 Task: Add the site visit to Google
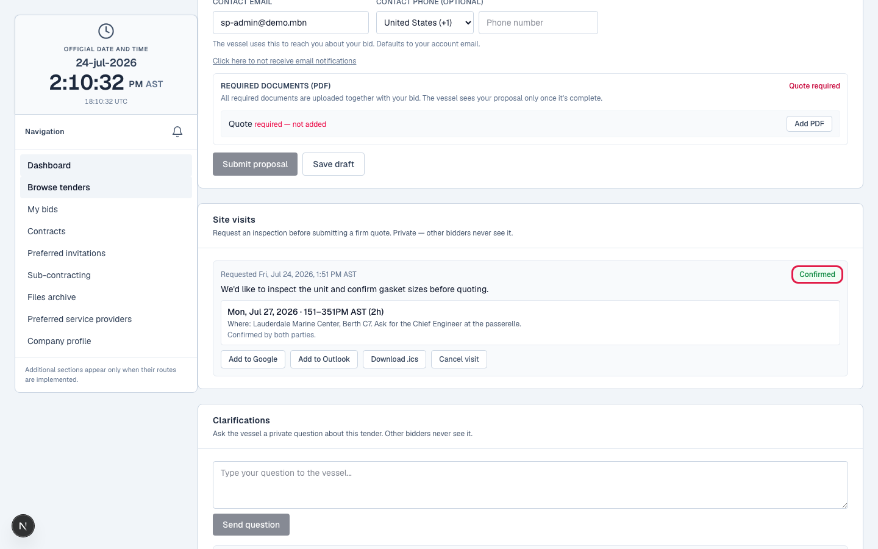click(x=253, y=359)
